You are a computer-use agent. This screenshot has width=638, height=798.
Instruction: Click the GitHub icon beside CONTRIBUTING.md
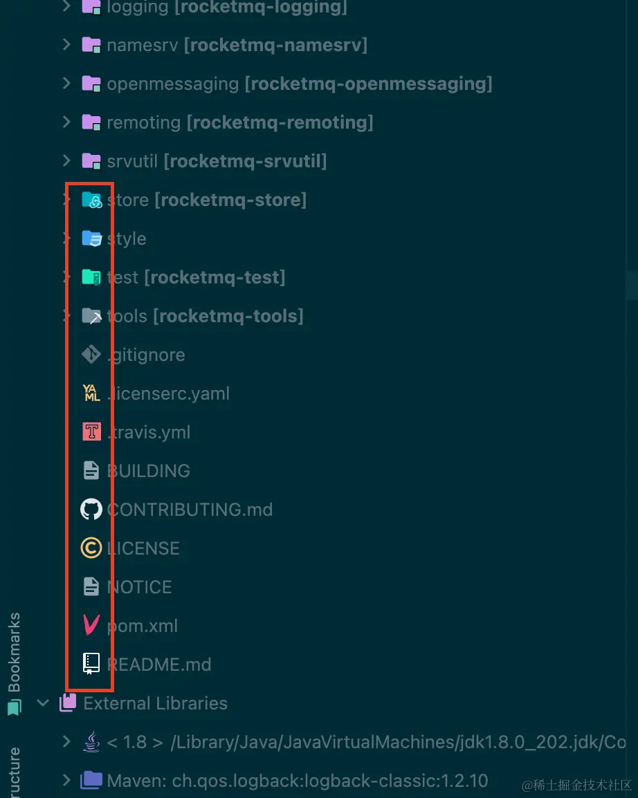click(91, 510)
